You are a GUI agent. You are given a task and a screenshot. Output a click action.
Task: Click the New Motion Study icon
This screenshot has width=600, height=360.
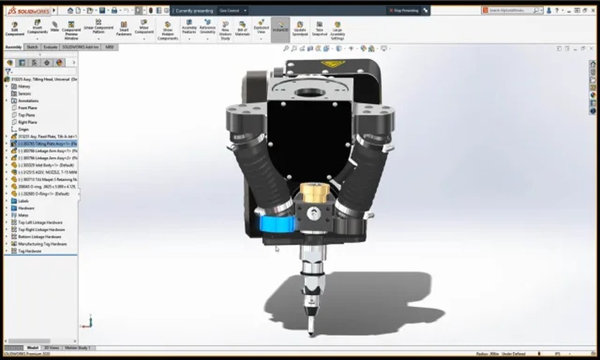point(224,27)
